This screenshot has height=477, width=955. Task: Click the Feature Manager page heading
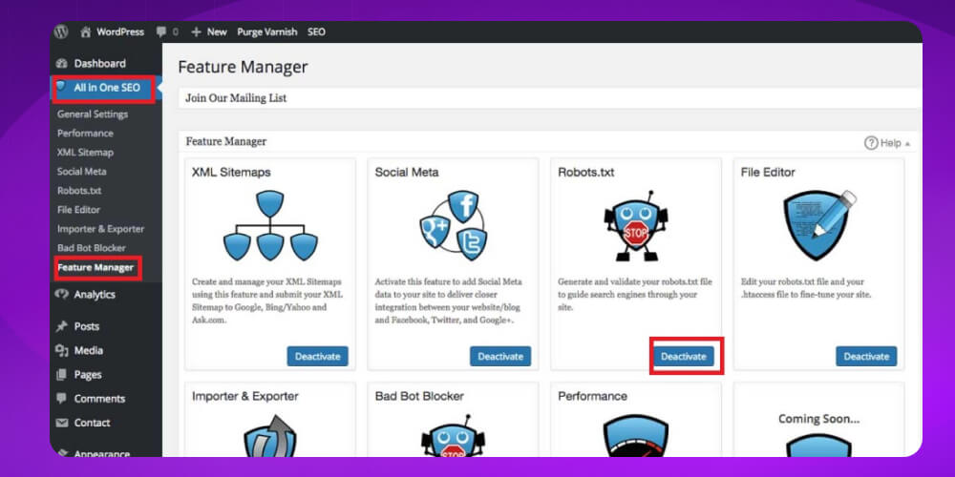243,67
